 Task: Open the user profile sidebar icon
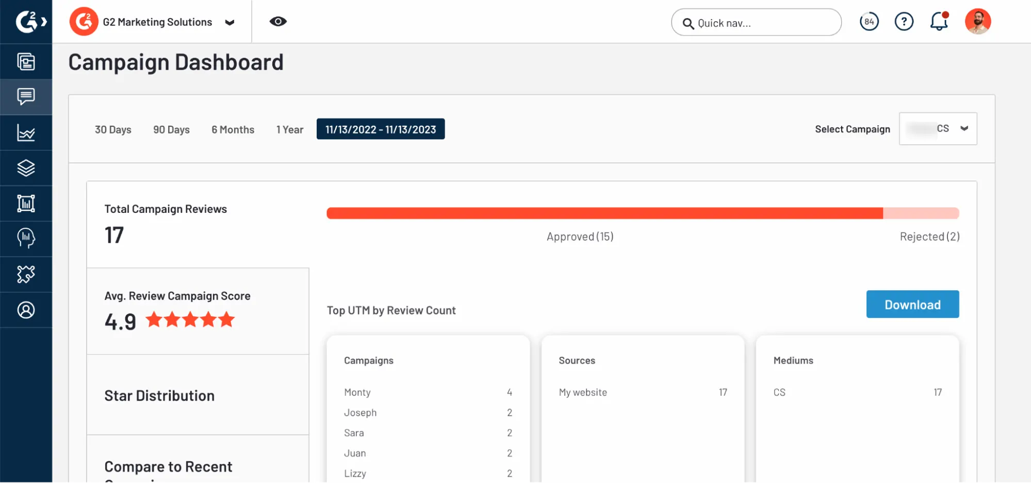pyautogui.click(x=26, y=310)
